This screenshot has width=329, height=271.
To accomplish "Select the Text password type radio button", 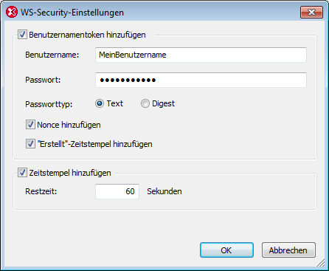I will click(x=100, y=103).
